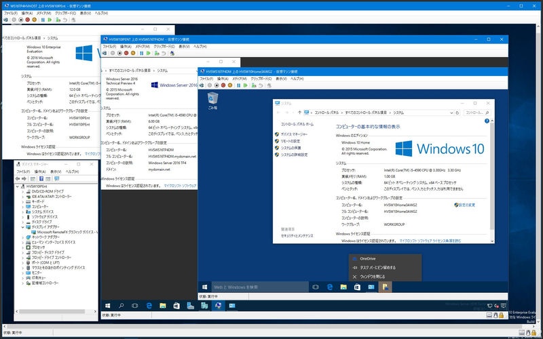Click control panel search field in system window
The height and width of the screenshot is (339, 543).
(x=477, y=113)
